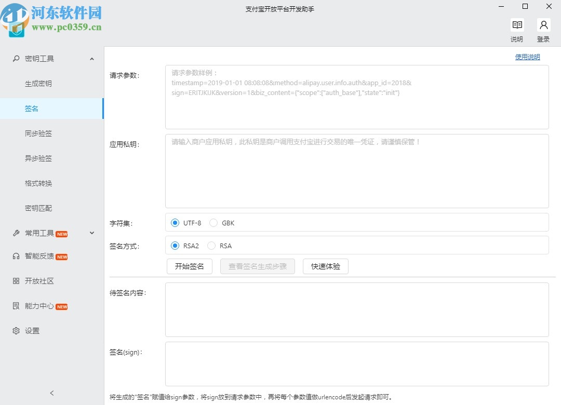
Task: Click the 常用工具 wrench icon
Action: [16, 233]
